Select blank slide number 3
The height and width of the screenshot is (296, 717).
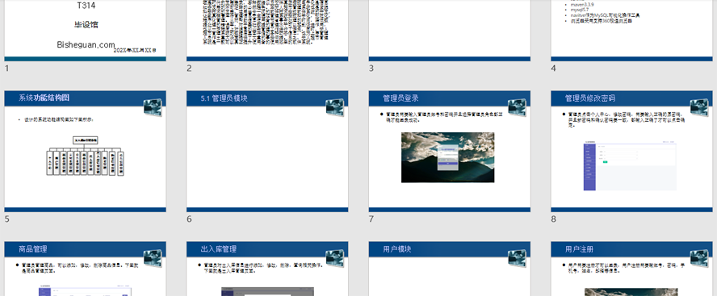pos(450,30)
